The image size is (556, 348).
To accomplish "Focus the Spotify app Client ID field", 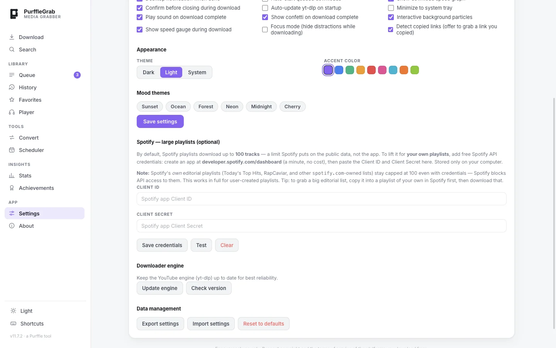I will (x=322, y=199).
